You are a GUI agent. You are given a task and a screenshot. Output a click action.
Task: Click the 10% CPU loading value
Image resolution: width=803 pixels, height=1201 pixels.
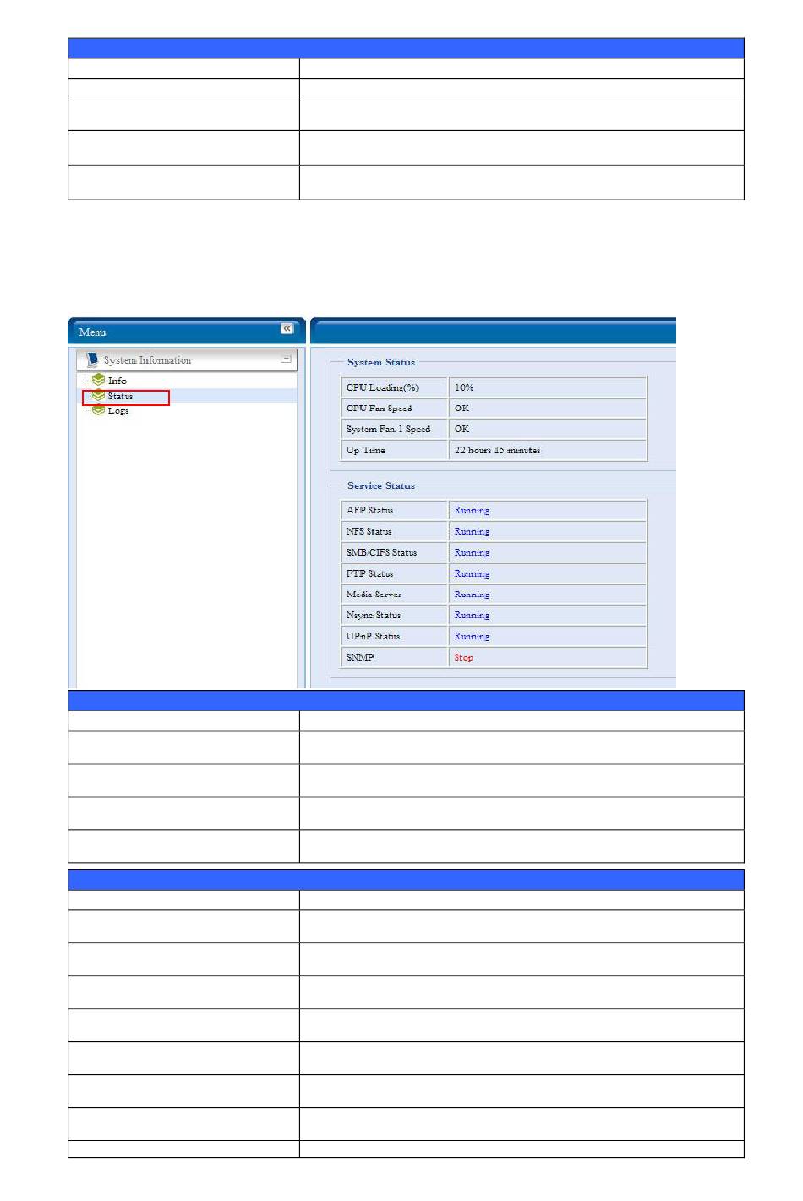tap(464, 387)
